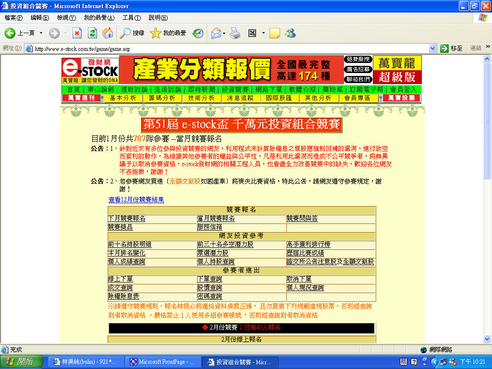Expand the Mail button dropdown arrow
The image size is (492, 369).
click(224, 33)
